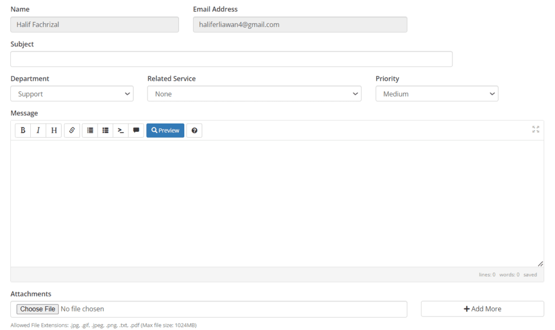Insert a heading with the H button

coord(54,131)
